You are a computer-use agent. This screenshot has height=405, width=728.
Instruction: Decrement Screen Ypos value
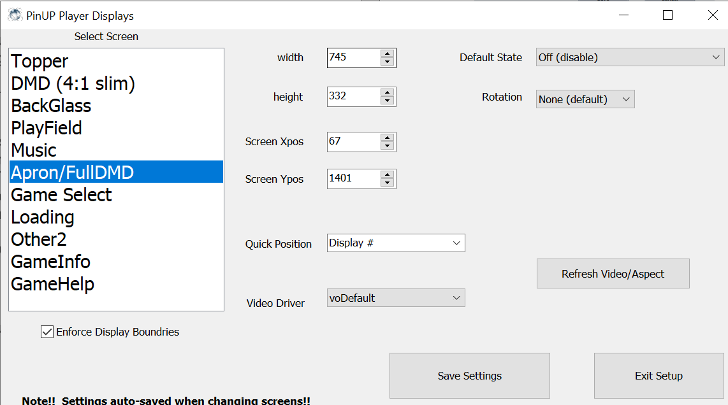pyautogui.click(x=387, y=183)
